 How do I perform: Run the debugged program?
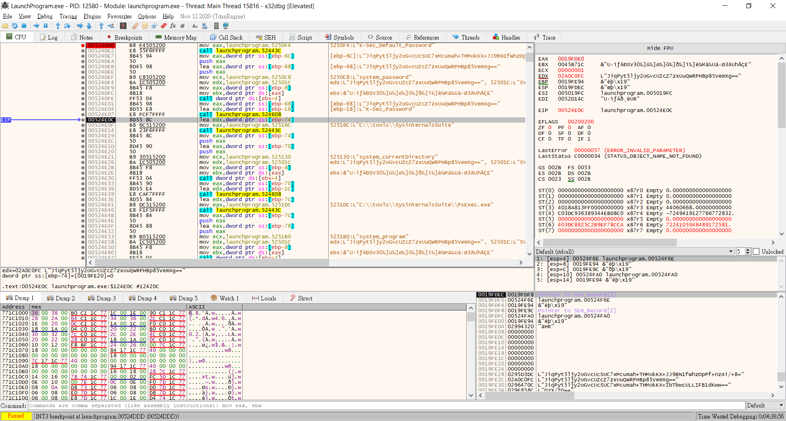[x=36, y=26]
